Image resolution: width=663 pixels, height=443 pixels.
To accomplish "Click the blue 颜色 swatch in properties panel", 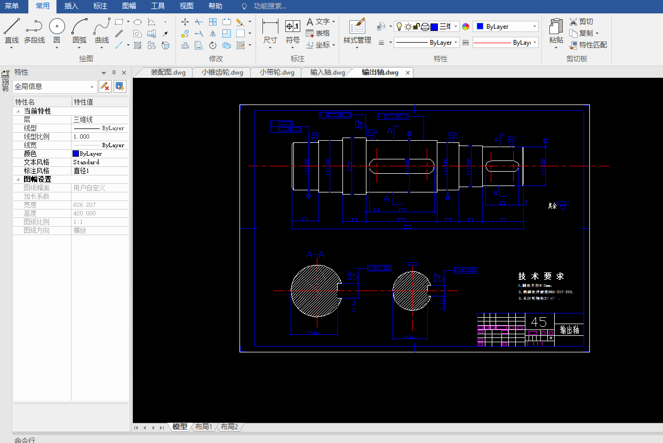I will [76, 154].
